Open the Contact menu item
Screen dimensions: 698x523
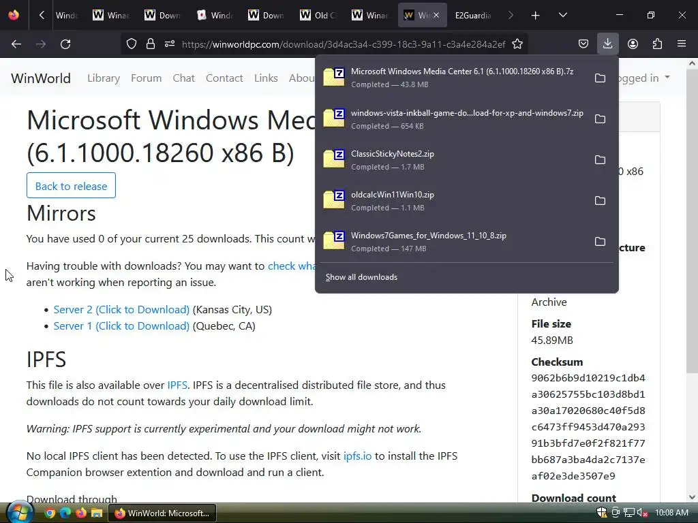(x=224, y=78)
